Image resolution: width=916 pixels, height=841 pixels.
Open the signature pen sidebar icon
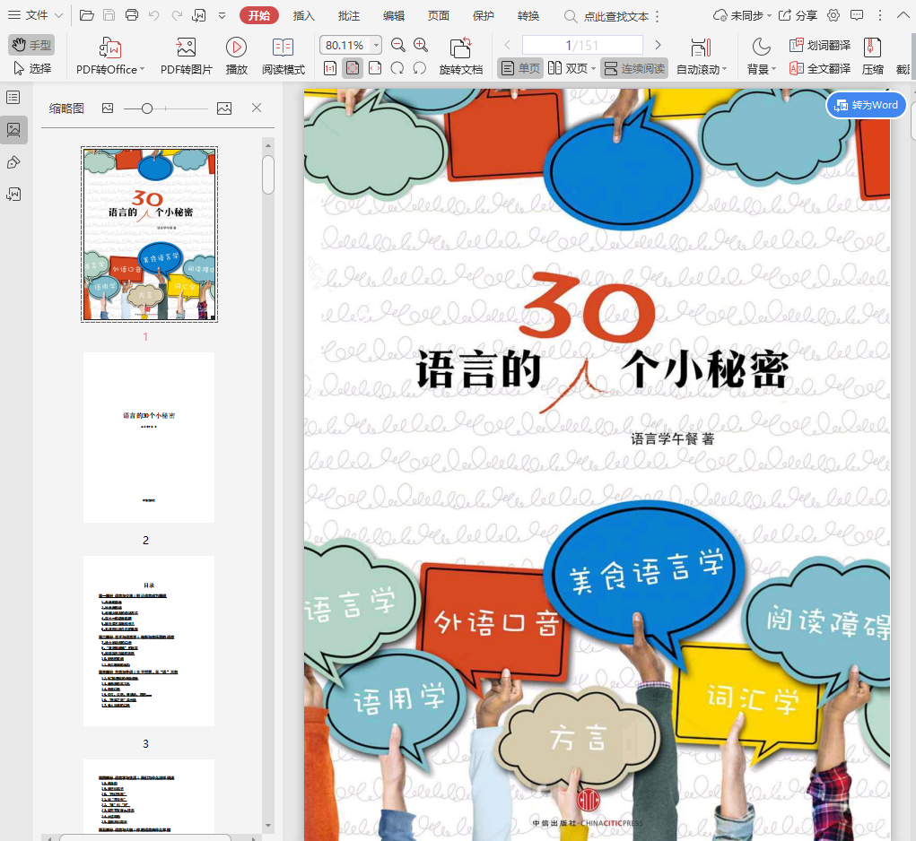pos(13,162)
